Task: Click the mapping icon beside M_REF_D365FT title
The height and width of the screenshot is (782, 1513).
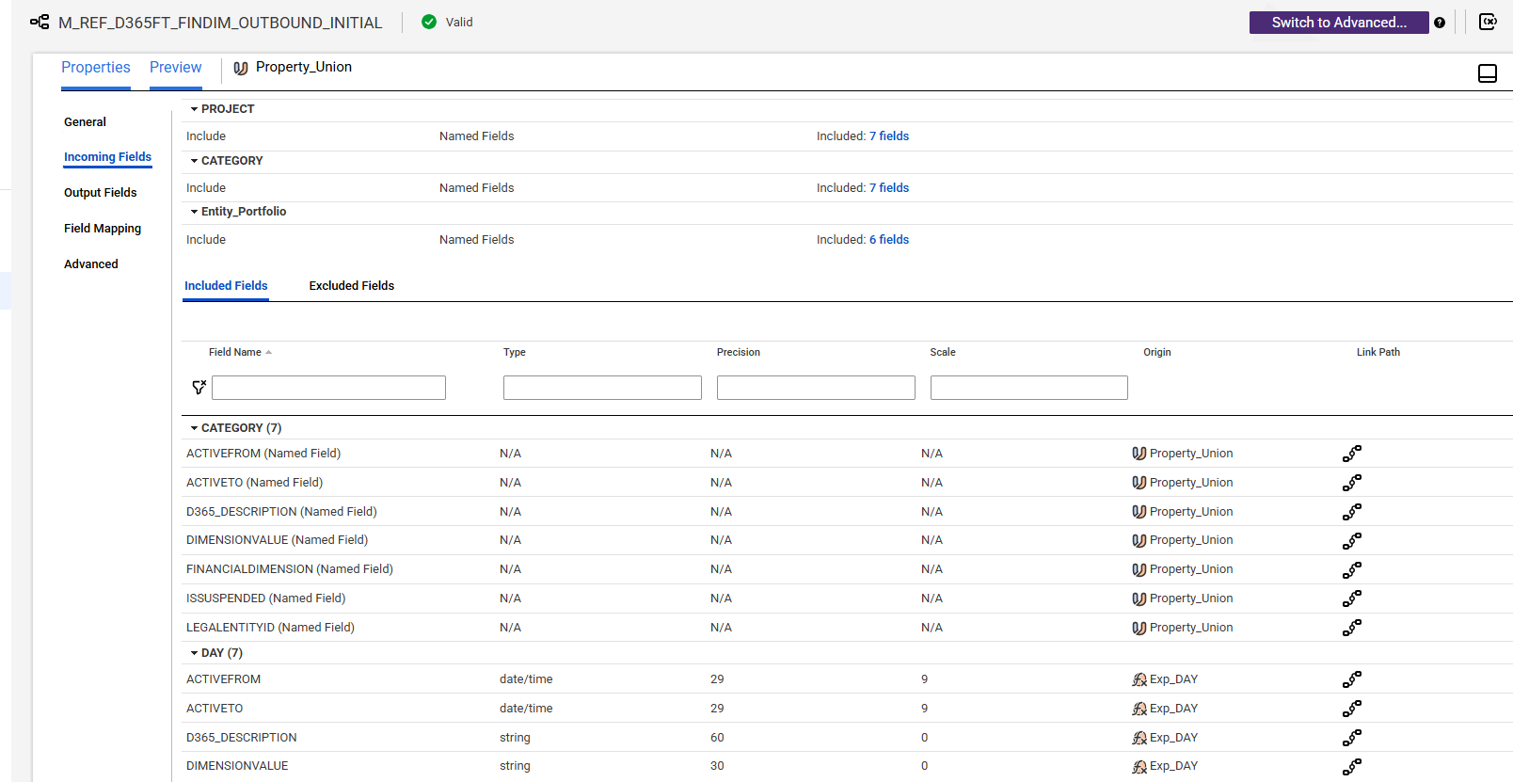Action: tap(40, 22)
